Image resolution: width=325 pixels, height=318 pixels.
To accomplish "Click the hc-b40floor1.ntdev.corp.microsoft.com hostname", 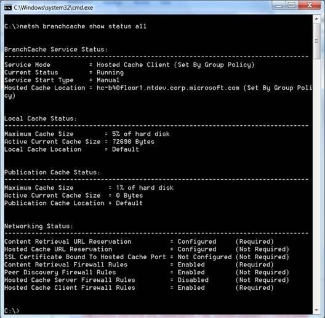I will pos(168,88).
